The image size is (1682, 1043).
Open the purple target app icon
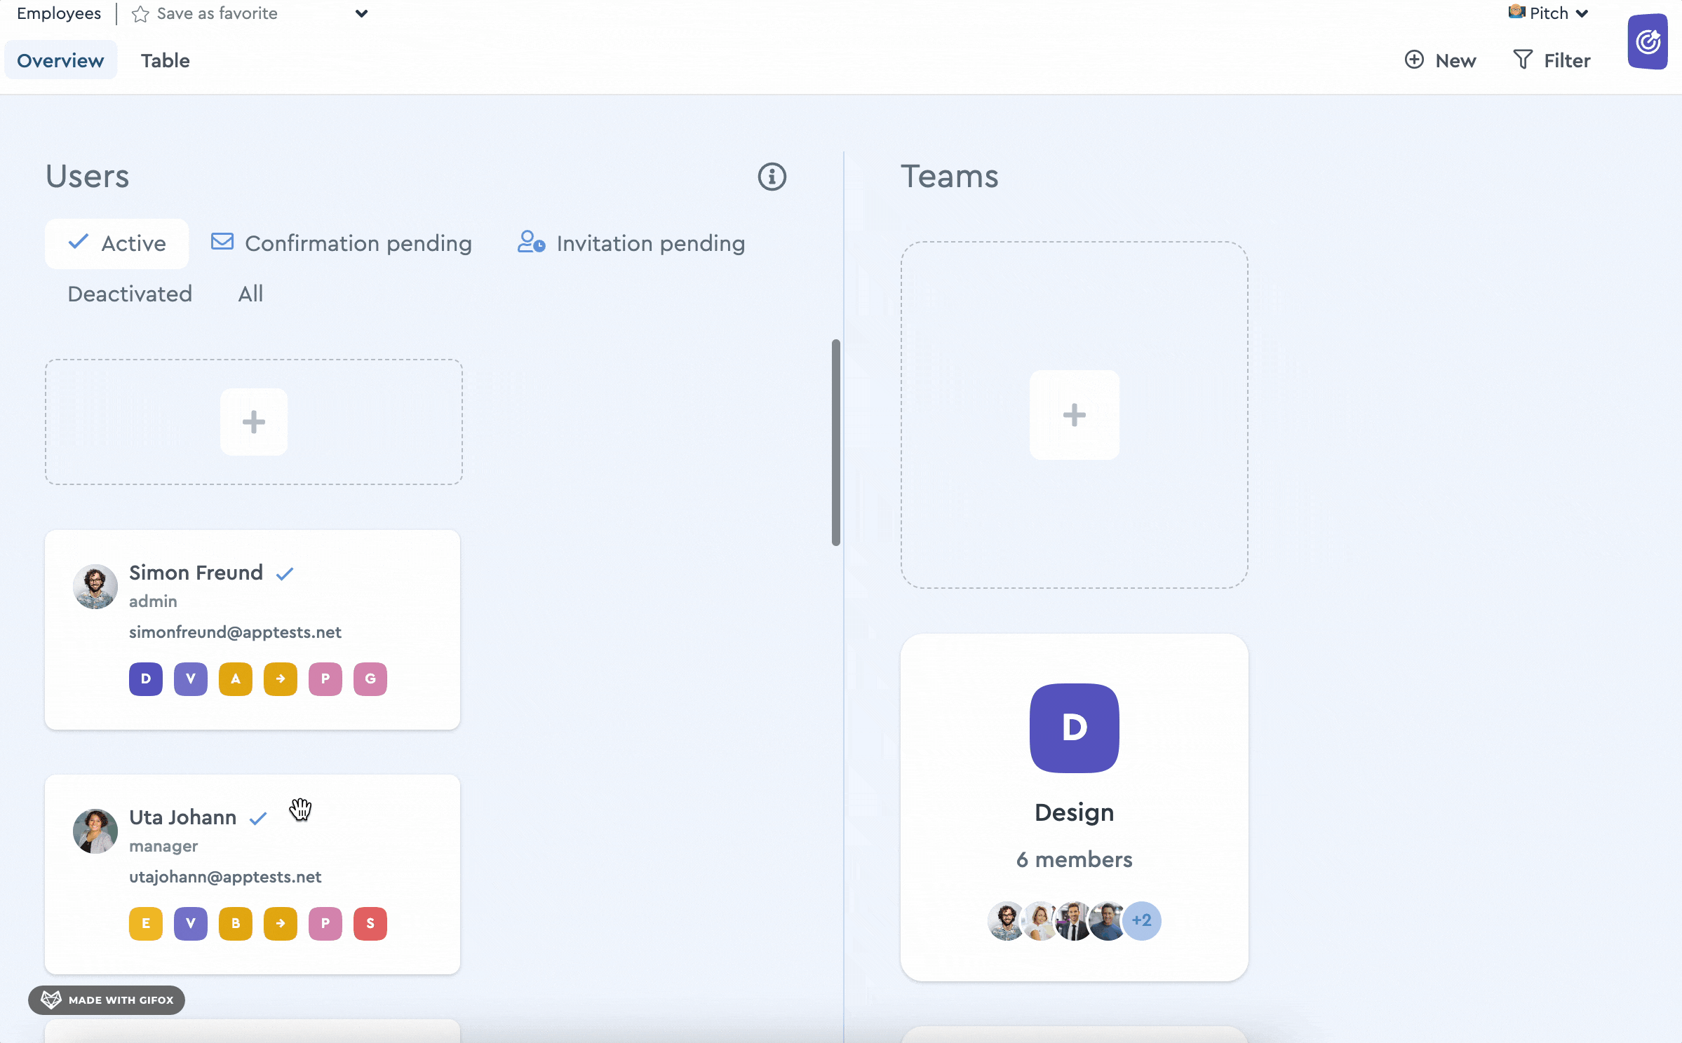[x=1647, y=42]
